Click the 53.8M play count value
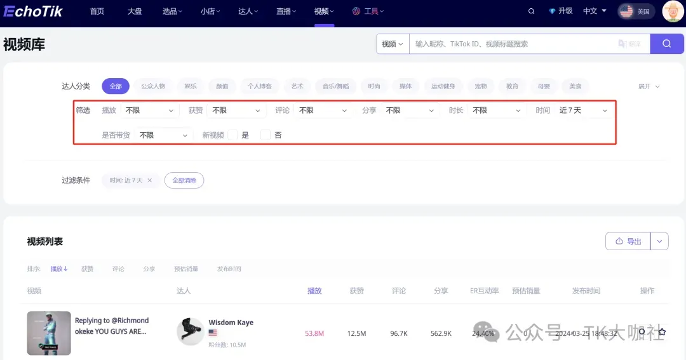 [314, 333]
